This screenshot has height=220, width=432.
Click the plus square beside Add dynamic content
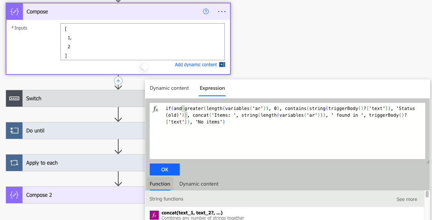point(222,65)
